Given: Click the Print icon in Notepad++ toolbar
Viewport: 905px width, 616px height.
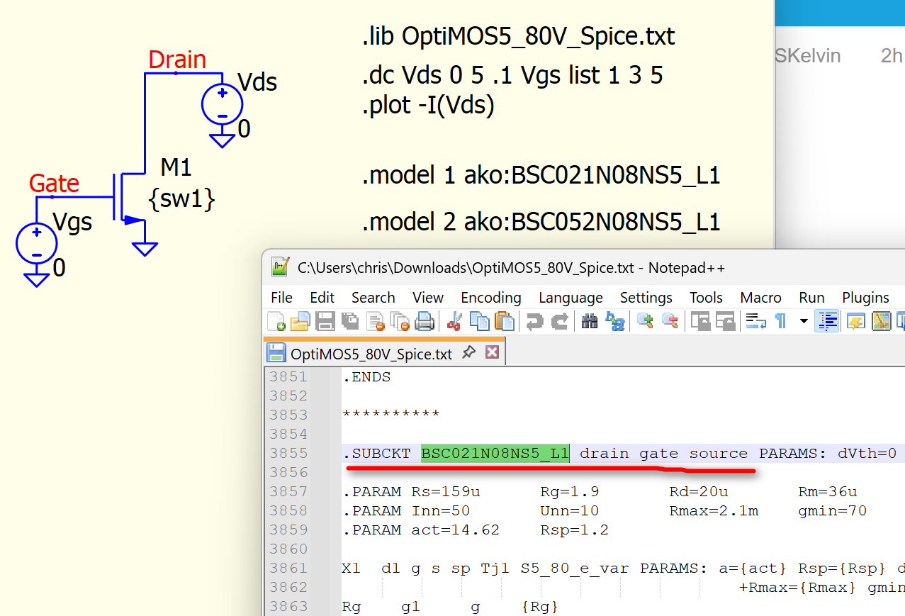Looking at the screenshot, I should 424,322.
